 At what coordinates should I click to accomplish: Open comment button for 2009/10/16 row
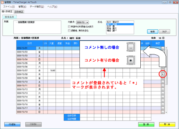coord(163,104)
